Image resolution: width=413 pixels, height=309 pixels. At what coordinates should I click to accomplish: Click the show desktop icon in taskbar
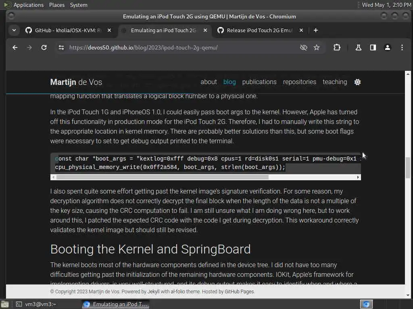(5, 304)
